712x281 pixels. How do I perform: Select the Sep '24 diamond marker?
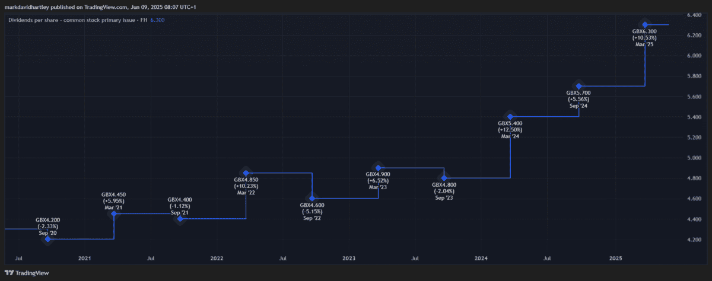click(578, 86)
